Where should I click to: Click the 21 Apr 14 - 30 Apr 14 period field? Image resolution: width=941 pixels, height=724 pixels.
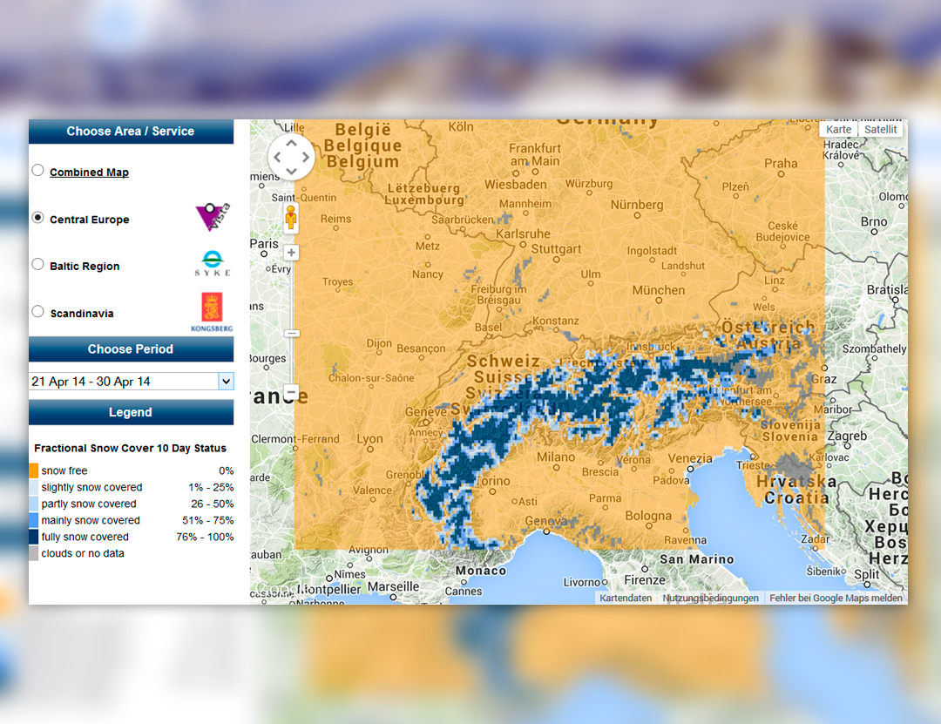[x=122, y=382]
